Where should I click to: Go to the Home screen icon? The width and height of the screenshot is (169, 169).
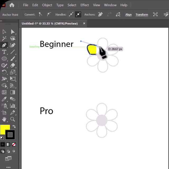click(x=12, y=5)
